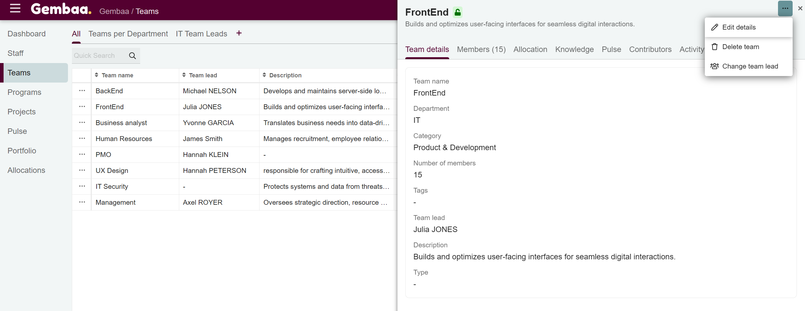Image resolution: width=805 pixels, height=311 pixels.
Task: Open row actions for Management team
Action: coord(82,202)
